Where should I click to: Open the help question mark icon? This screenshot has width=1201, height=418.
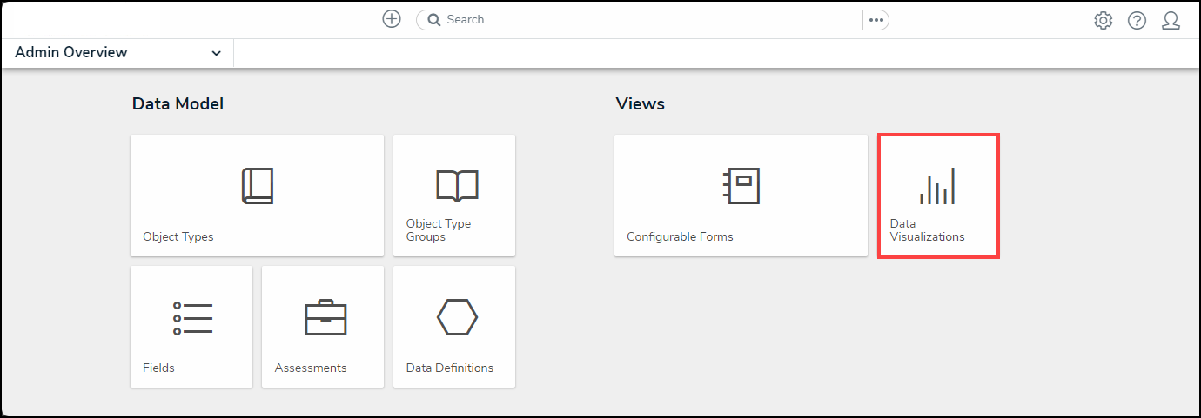(1137, 21)
